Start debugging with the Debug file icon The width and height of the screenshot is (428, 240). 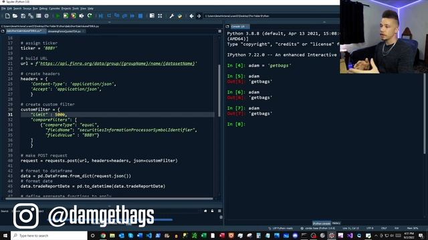coord(101,16)
